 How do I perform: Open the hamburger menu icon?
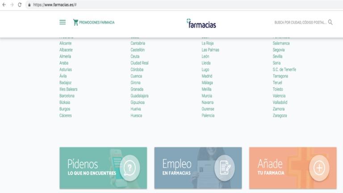[63, 22]
